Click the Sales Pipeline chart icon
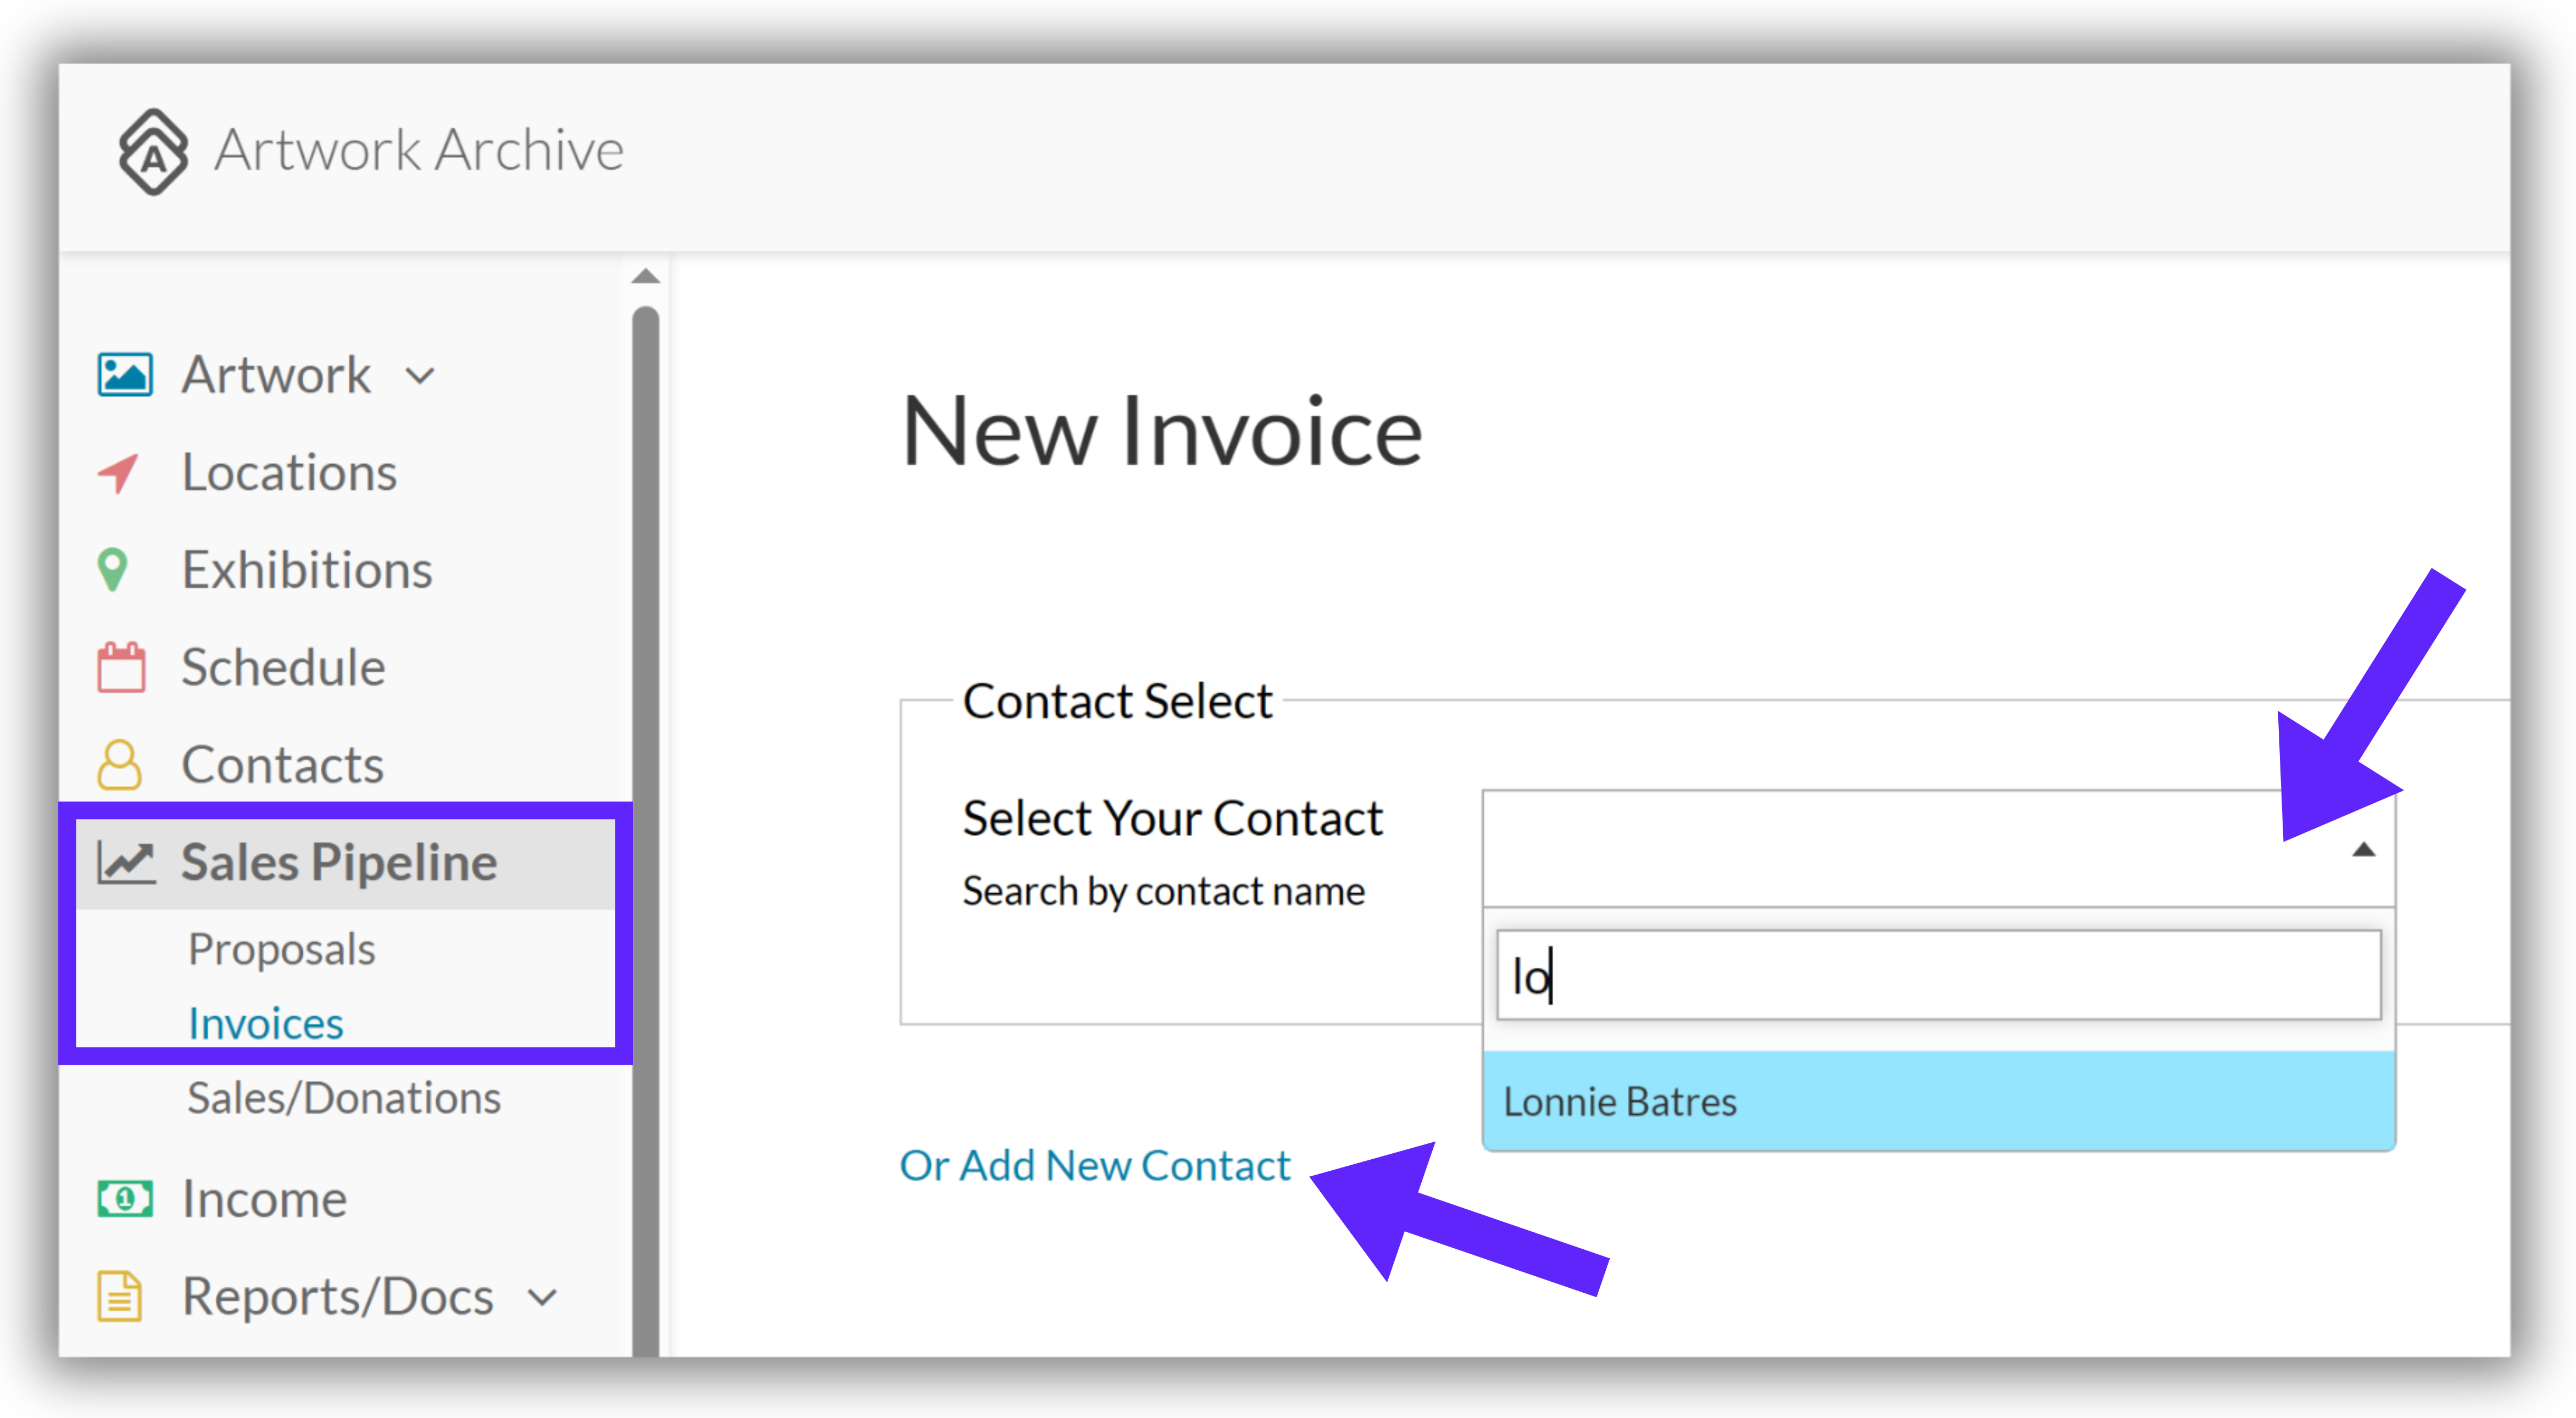 click(x=126, y=862)
